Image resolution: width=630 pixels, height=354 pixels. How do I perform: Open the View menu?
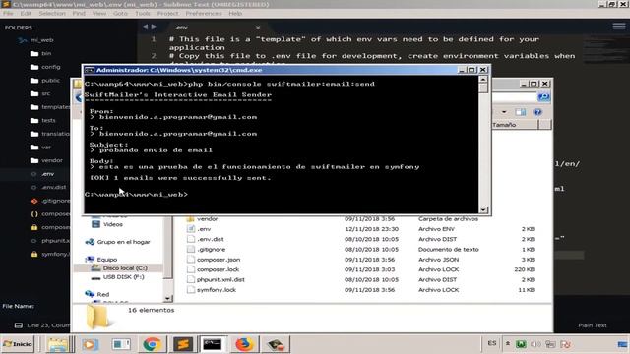[x=99, y=13]
